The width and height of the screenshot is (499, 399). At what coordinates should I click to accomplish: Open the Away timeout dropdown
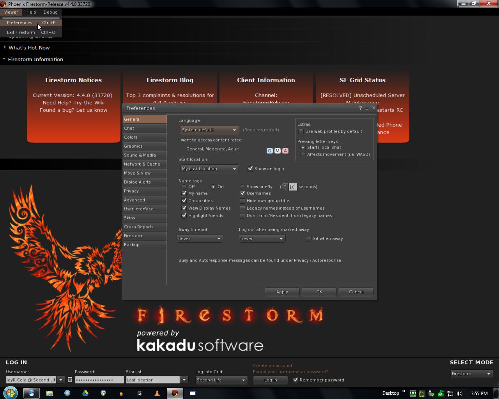(200, 238)
